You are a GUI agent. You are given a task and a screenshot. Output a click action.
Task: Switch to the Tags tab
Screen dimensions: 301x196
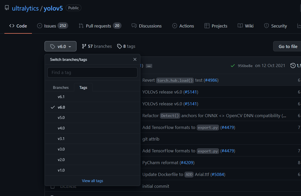[83, 87]
